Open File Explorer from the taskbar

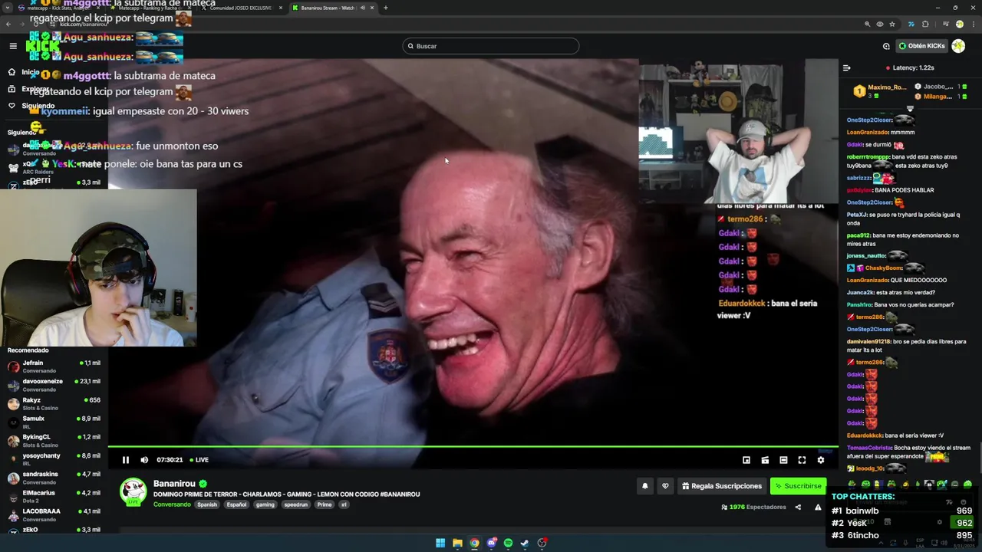(x=457, y=543)
